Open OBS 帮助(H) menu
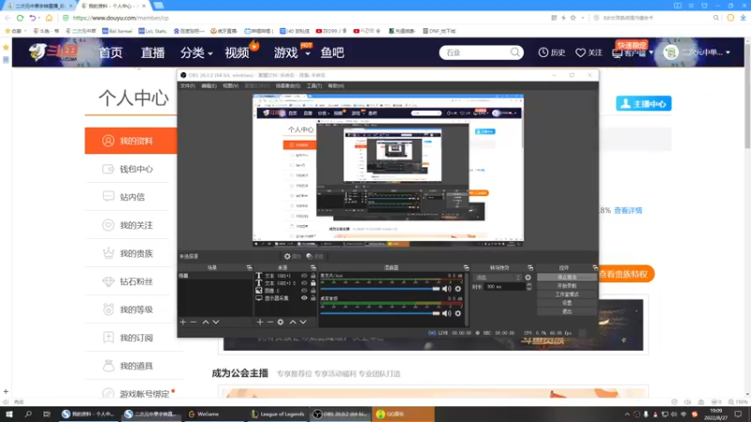 pyautogui.click(x=336, y=86)
